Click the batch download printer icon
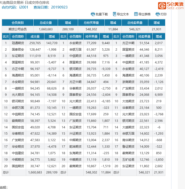 93,14
